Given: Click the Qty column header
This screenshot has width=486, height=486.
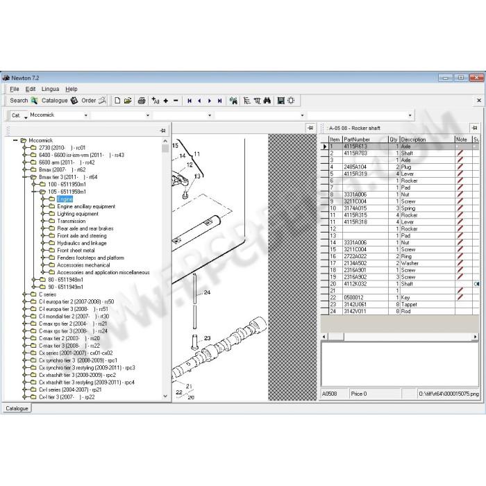Looking at the screenshot, I should [394, 140].
